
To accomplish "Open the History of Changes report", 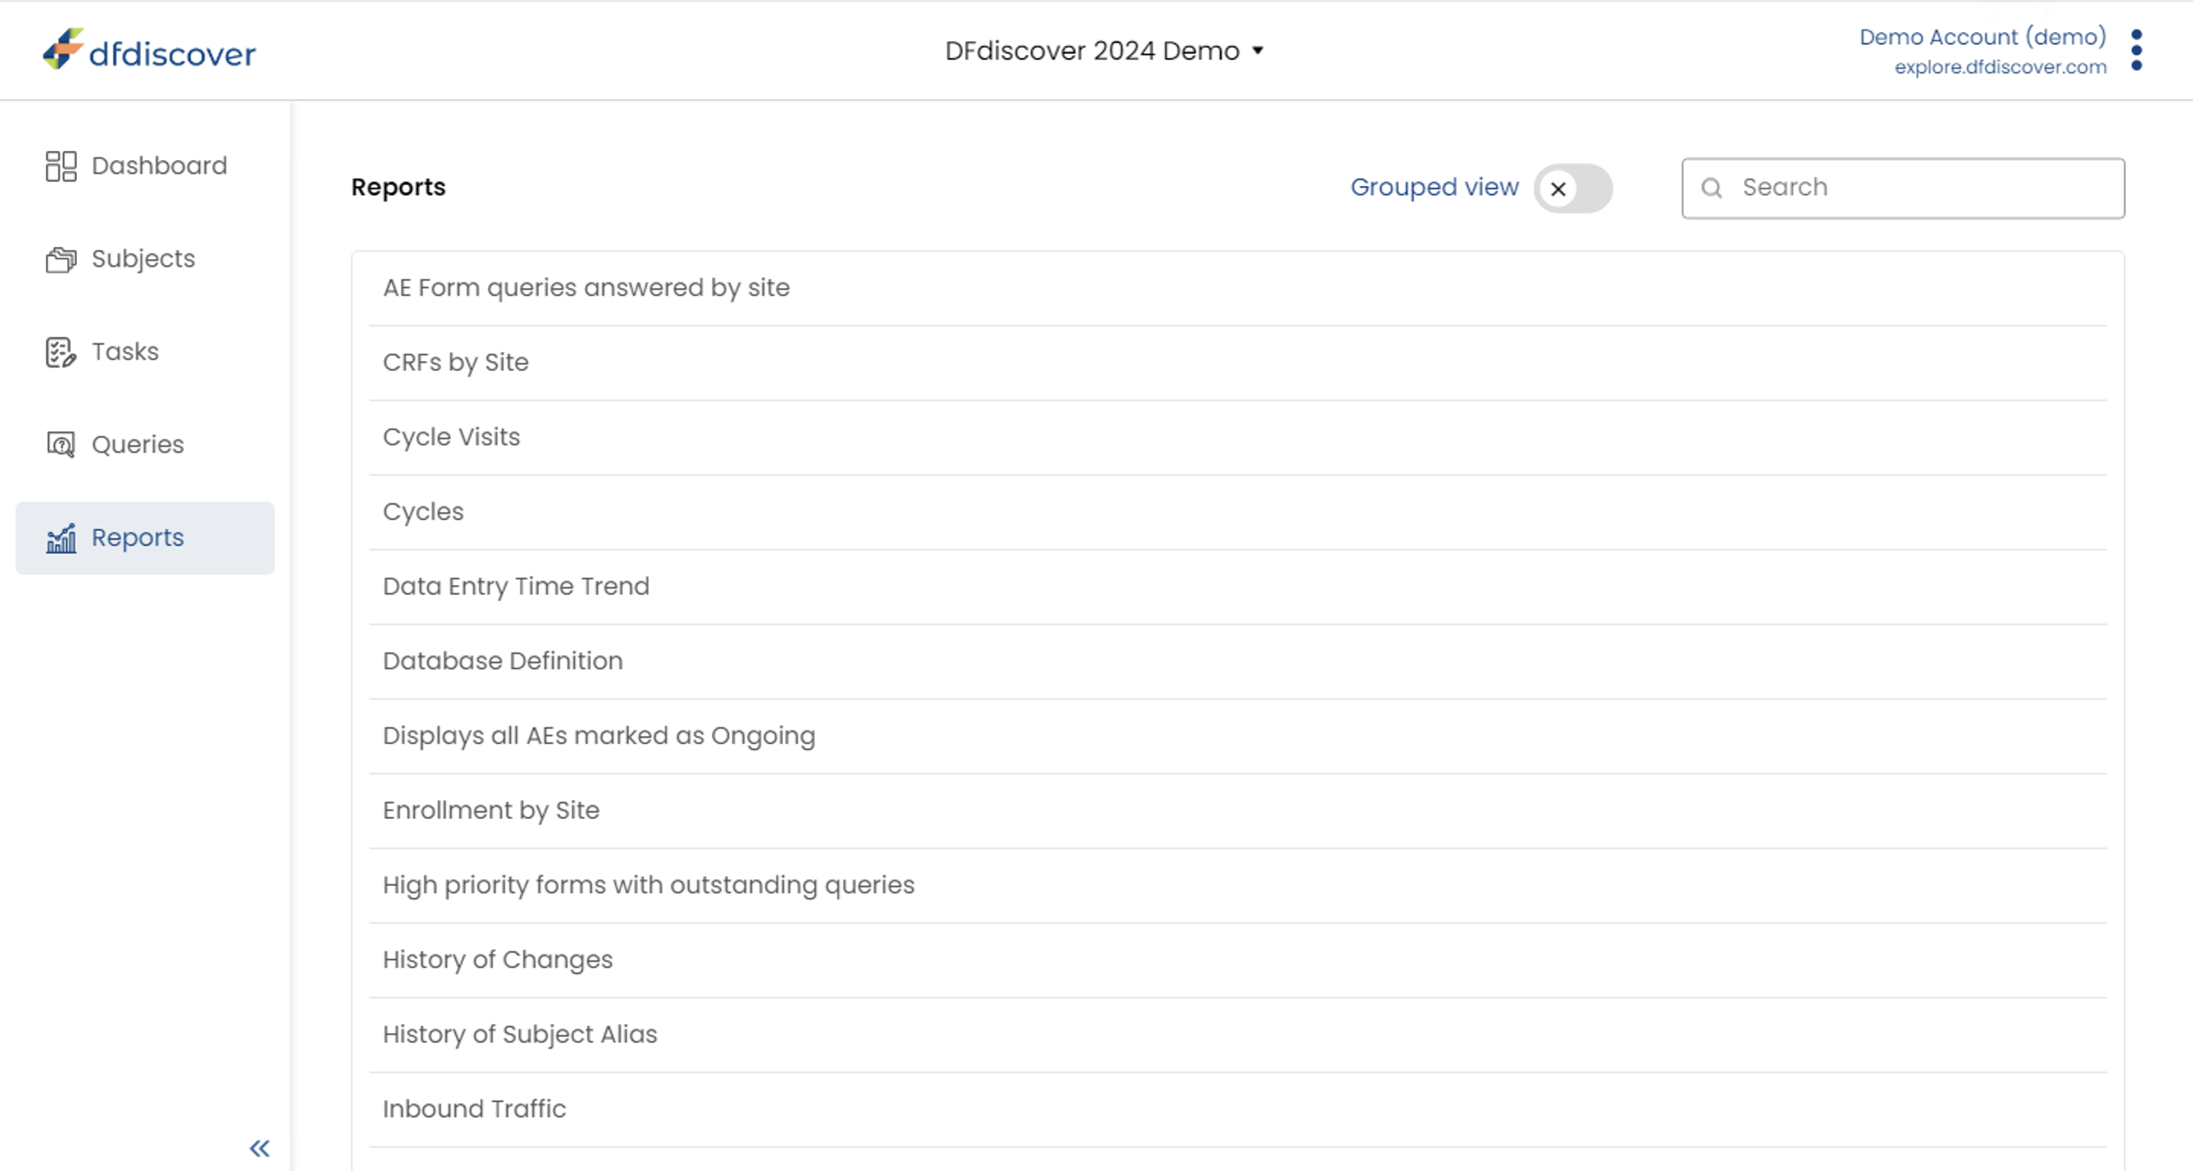I will [1238, 961].
